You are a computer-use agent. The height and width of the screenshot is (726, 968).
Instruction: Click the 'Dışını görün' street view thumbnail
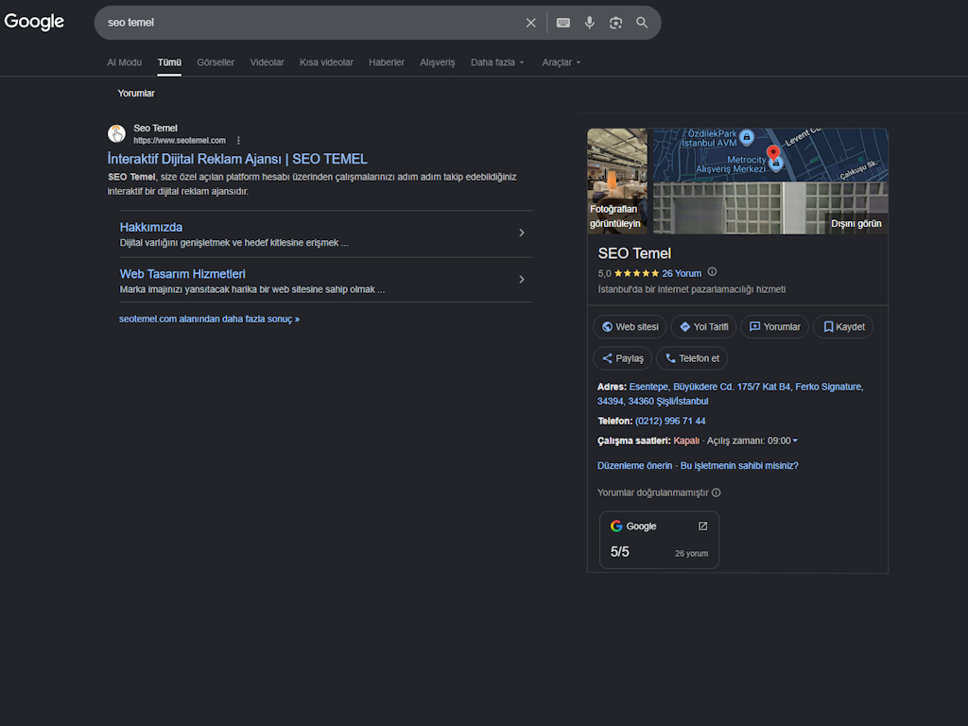(x=770, y=208)
